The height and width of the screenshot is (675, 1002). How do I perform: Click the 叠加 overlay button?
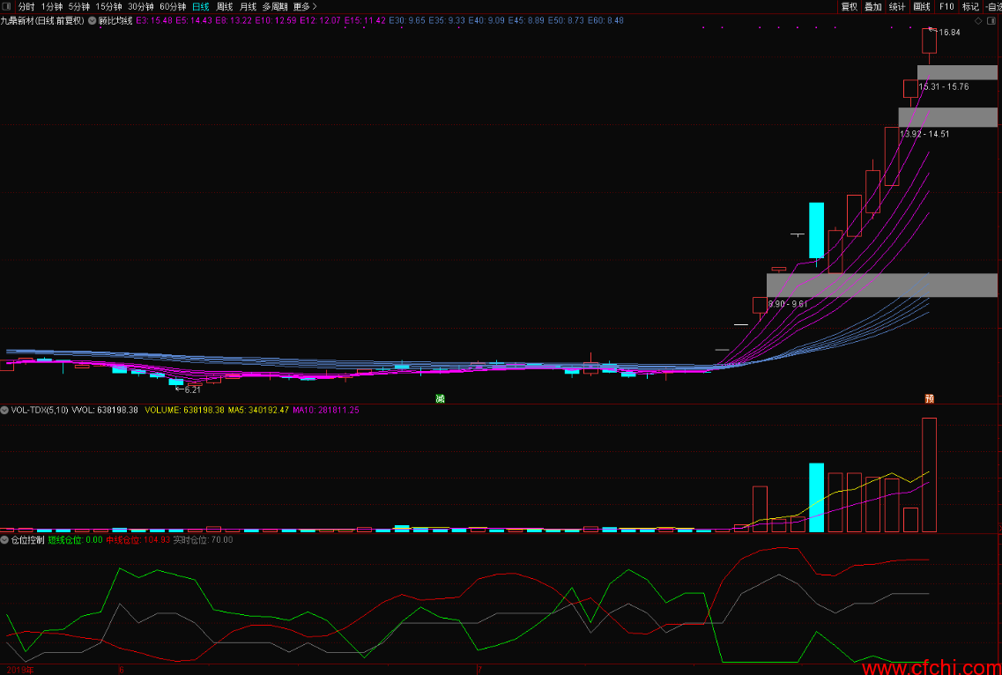coord(873,7)
